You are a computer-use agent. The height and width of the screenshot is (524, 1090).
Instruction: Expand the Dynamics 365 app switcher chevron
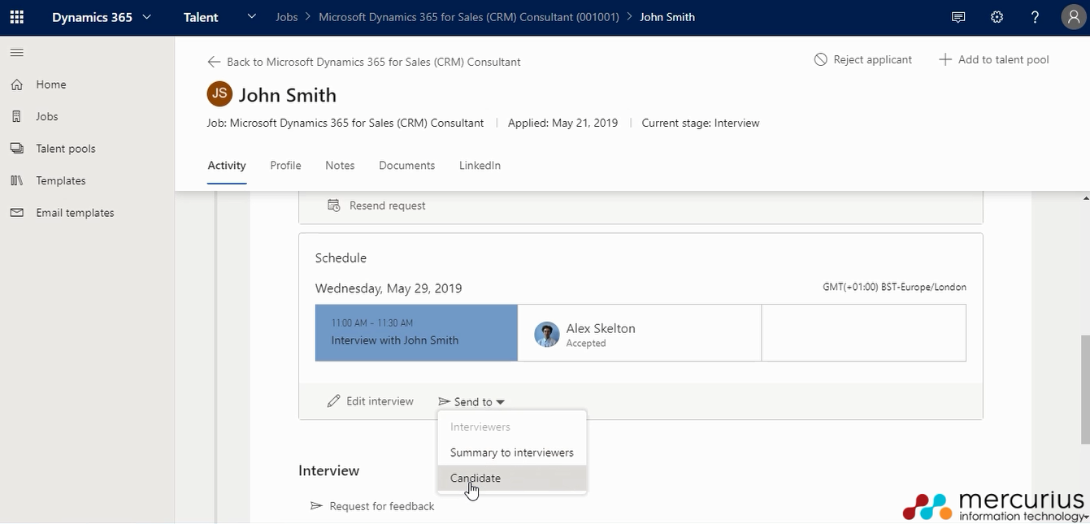tap(146, 17)
